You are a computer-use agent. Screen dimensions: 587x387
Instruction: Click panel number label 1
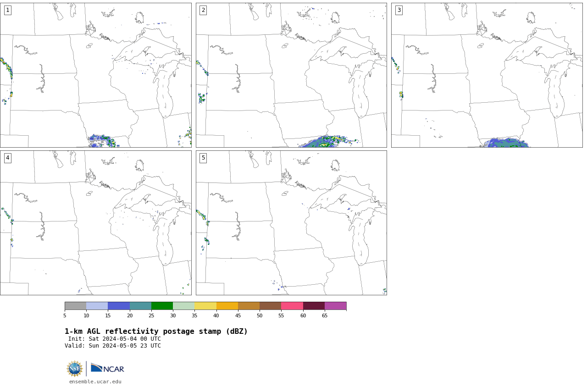pyautogui.click(x=7, y=10)
